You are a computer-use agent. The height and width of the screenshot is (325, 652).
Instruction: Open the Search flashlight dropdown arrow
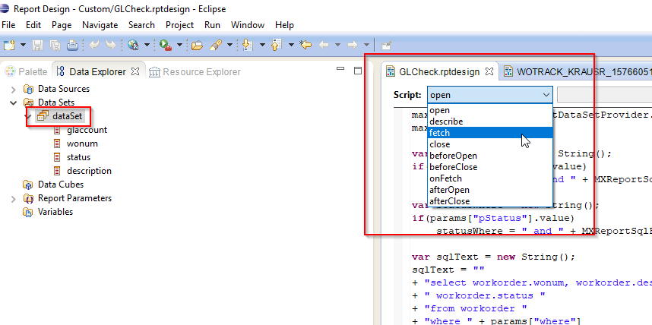click(x=229, y=45)
